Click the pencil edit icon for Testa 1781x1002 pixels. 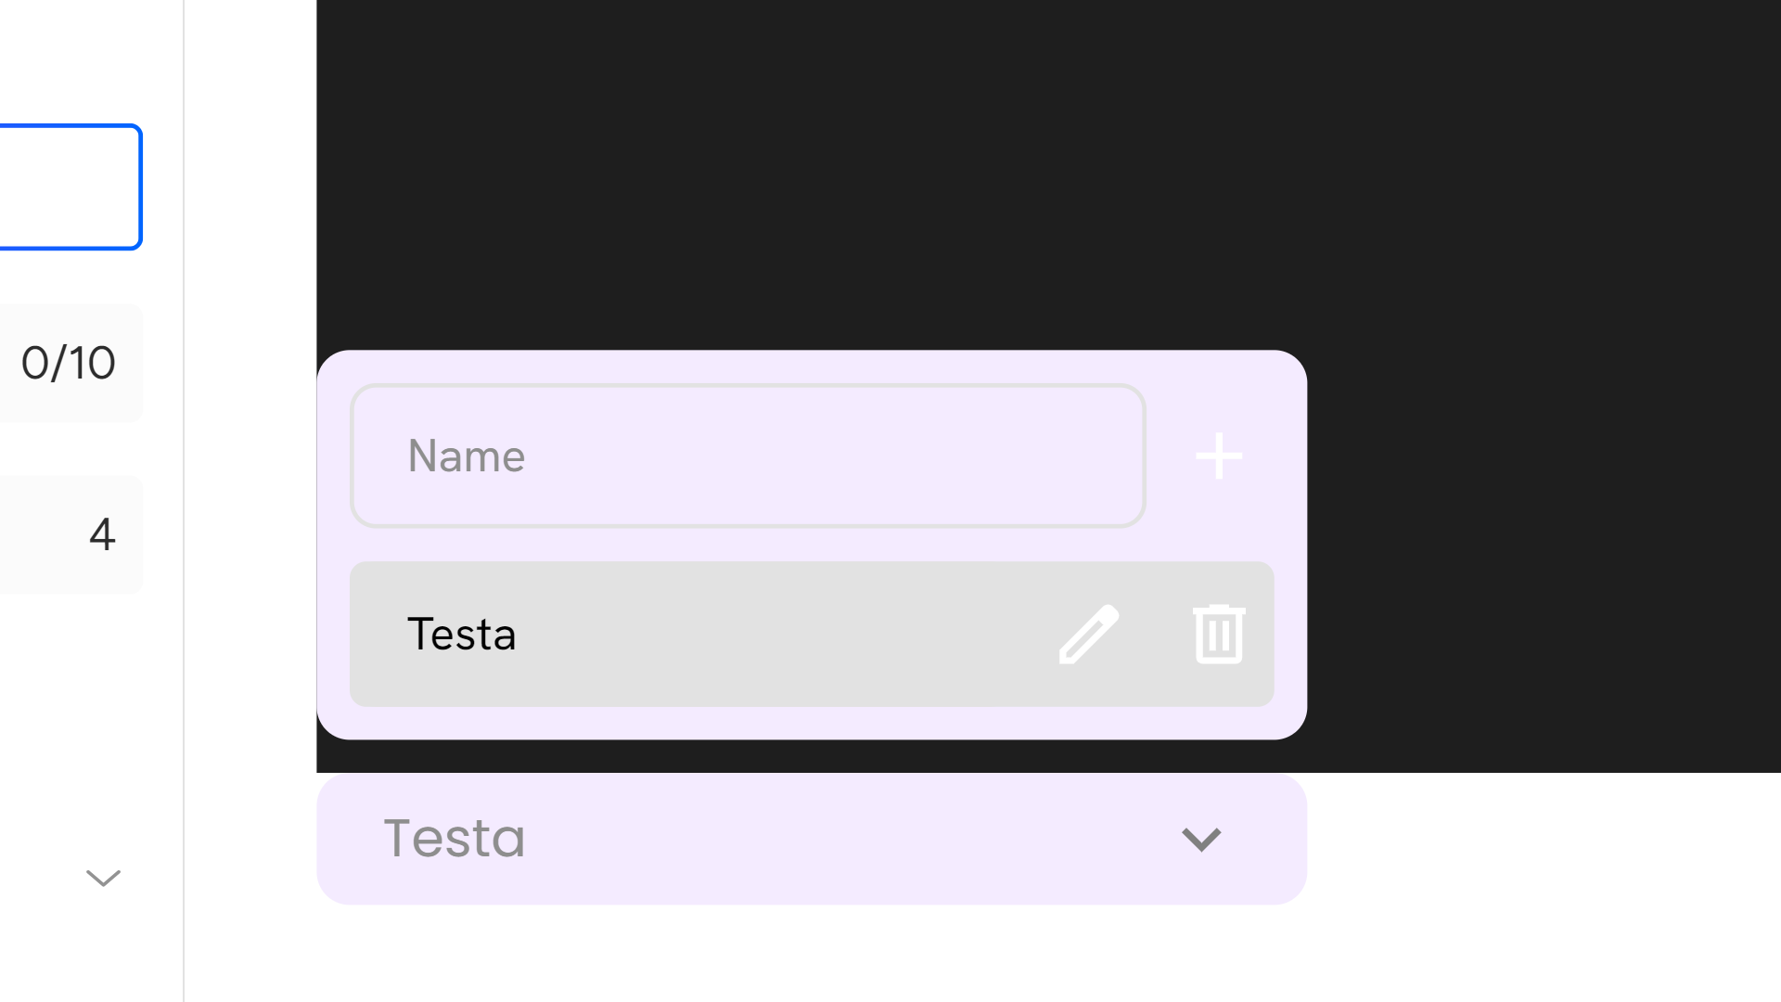[1088, 635]
